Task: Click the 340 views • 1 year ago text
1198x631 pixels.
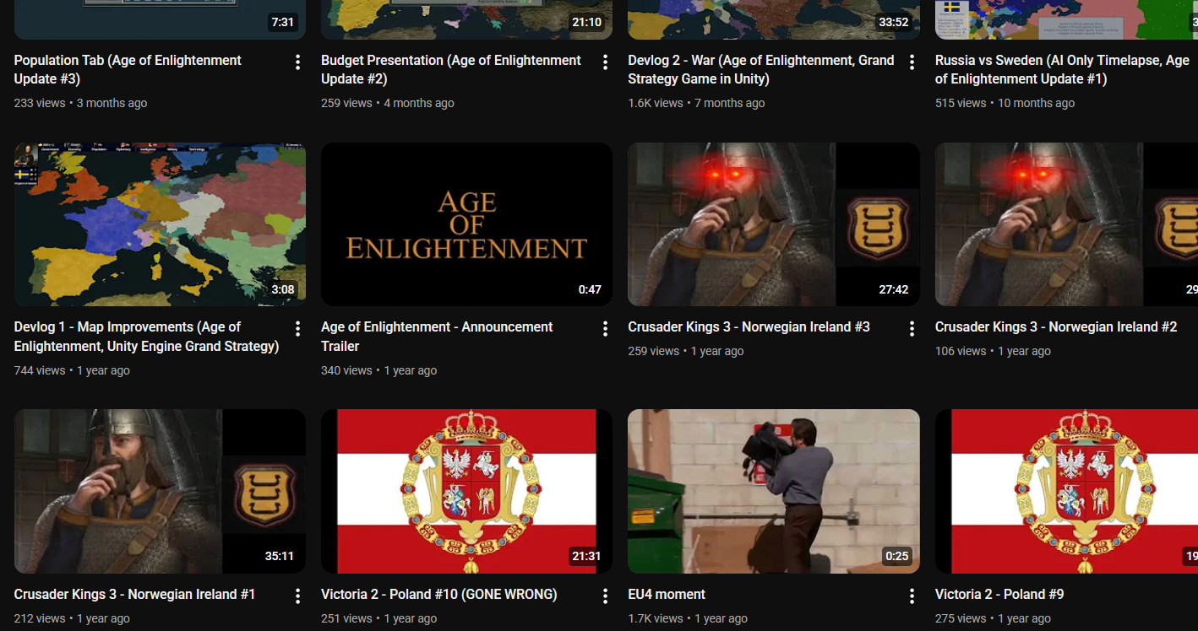Action: click(379, 370)
